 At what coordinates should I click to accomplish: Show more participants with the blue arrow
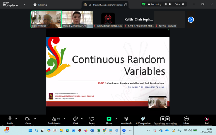click(x=191, y=19)
